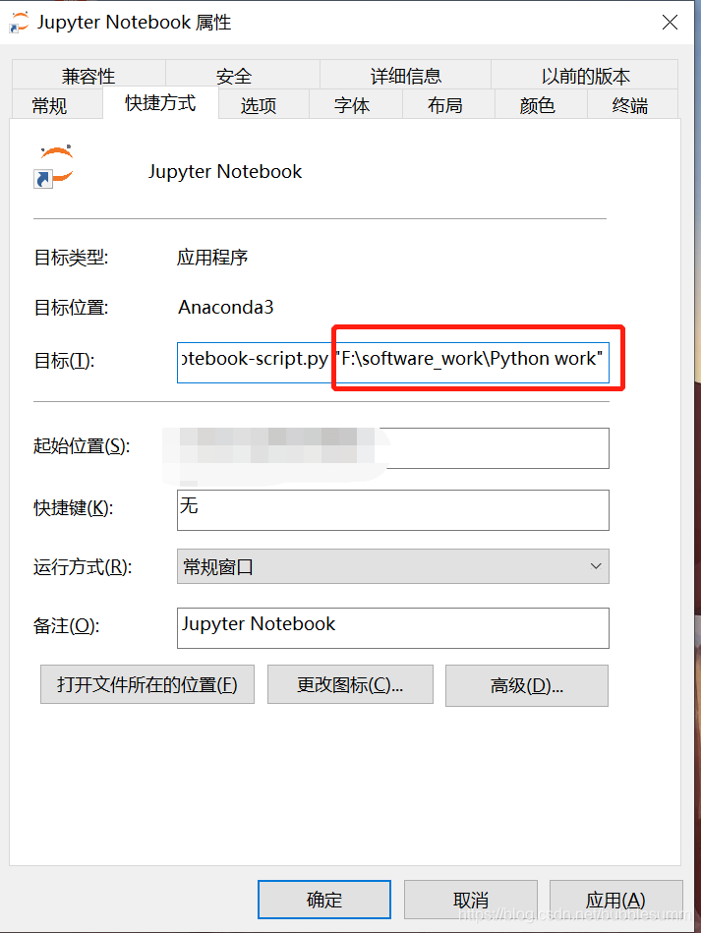Screen dimensions: 701x933
Task: Open the 以前的版本 tab
Action: pos(585,76)
